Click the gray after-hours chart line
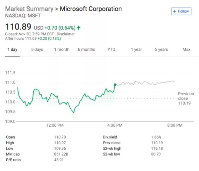This screenshot has width=199, height=171. (146, 82)
